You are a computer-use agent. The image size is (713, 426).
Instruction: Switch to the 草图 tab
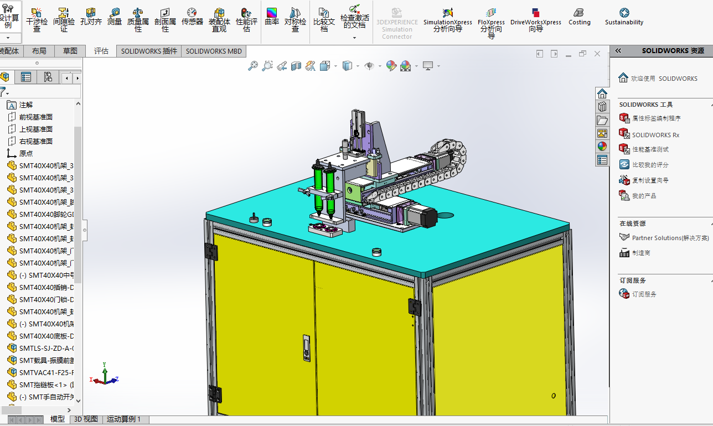pyautogui.click(x=70, y=51)
